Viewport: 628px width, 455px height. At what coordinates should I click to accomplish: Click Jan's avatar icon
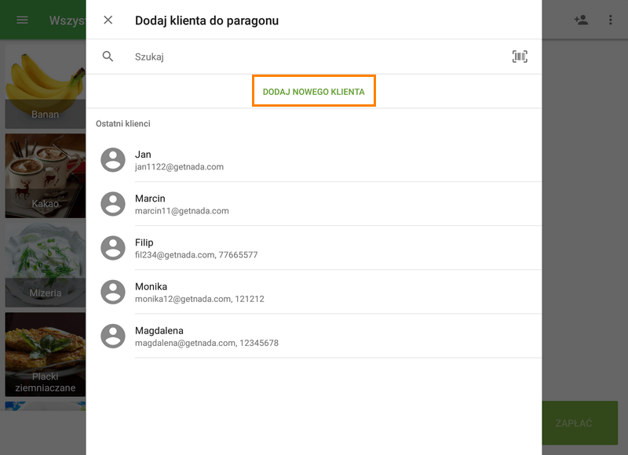[x=113, y=160]
